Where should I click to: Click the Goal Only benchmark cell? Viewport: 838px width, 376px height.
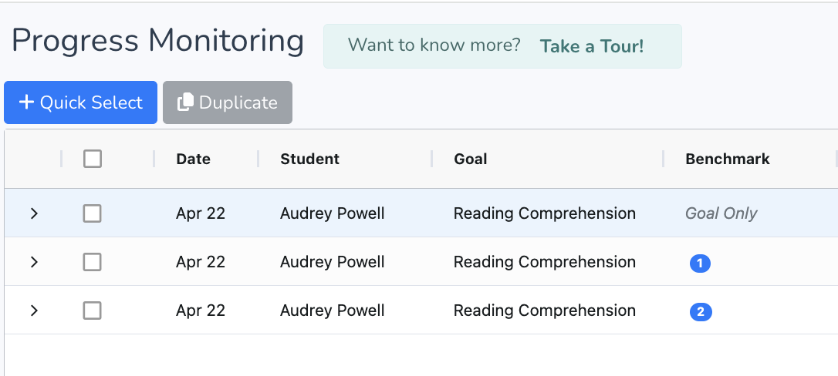pyautogui.click(x=721, y=213)
